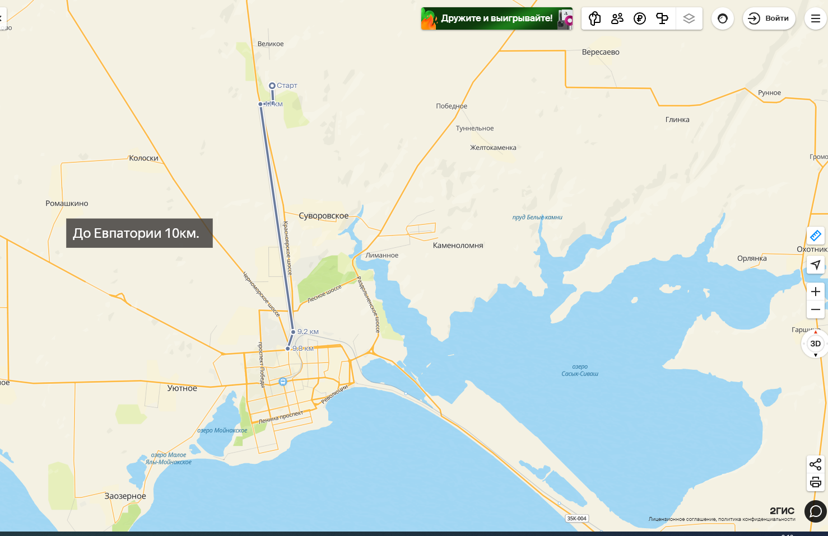Click the print map icon

(x=816, y=482)
